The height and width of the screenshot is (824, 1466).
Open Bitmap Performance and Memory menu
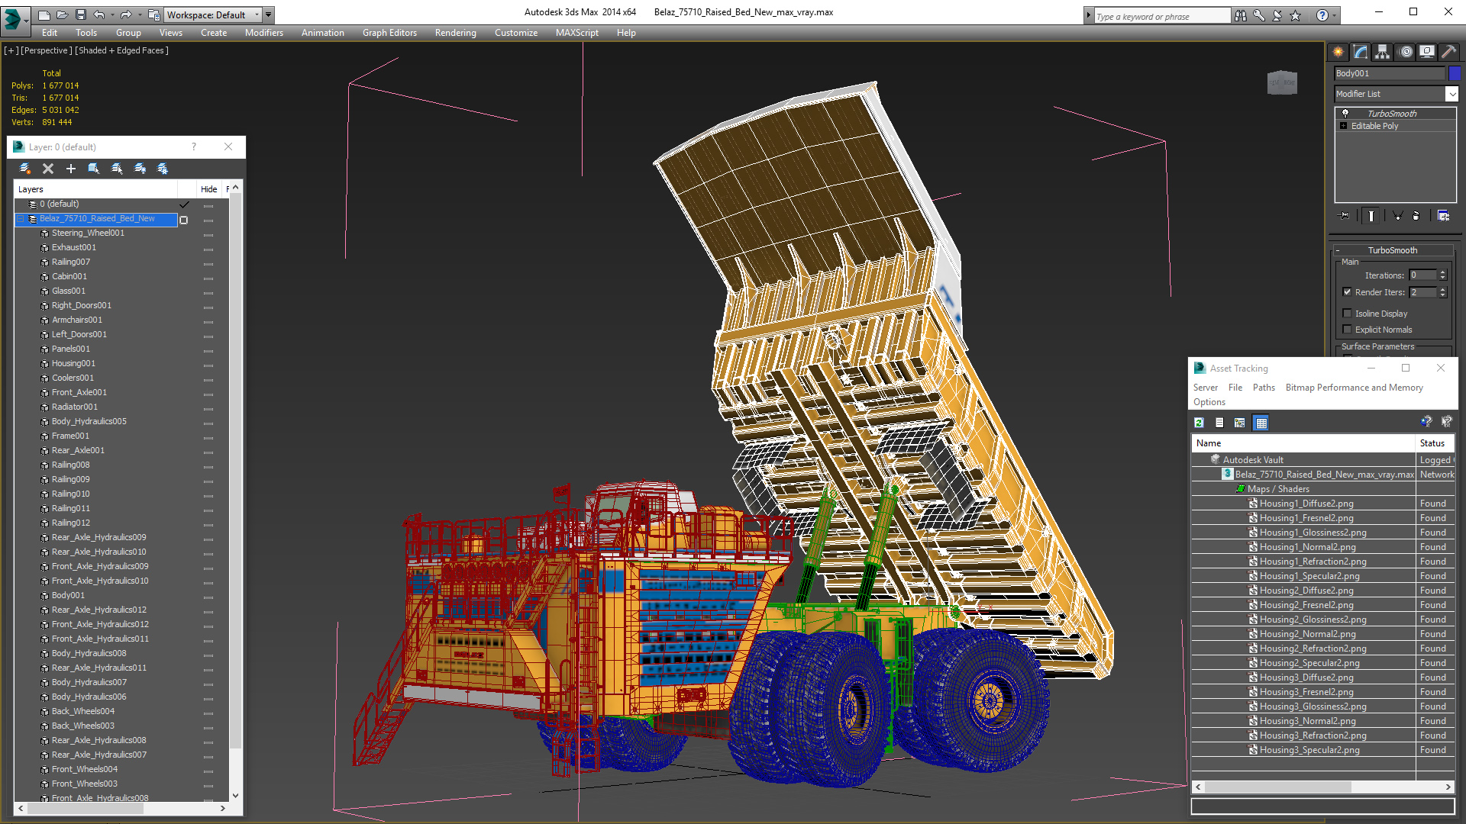coord(1355,388)
